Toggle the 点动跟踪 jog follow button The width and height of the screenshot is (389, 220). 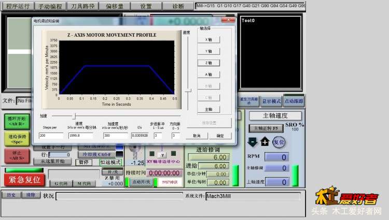pos(294,101)
